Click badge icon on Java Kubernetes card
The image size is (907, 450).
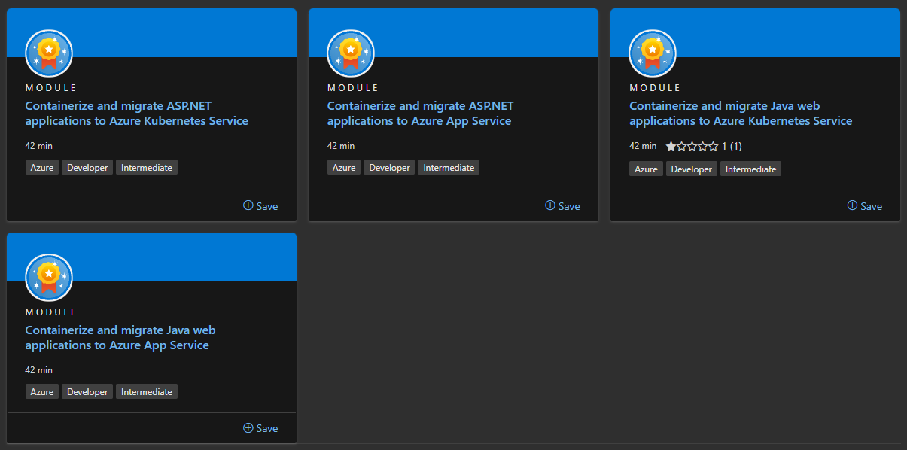653,53
